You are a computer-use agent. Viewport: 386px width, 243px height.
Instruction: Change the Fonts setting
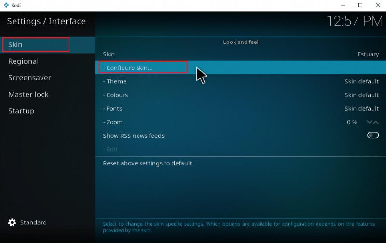click(240, 108)
